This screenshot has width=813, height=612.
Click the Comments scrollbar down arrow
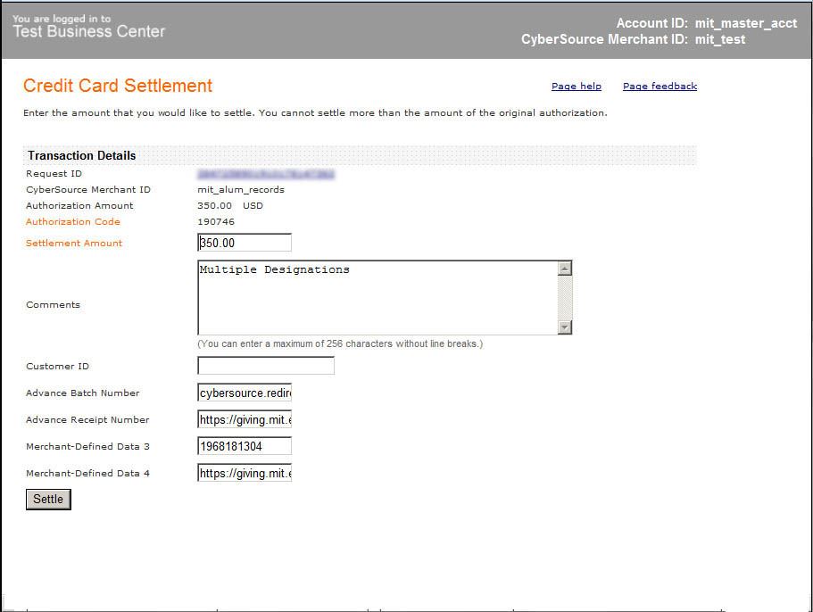564,327
